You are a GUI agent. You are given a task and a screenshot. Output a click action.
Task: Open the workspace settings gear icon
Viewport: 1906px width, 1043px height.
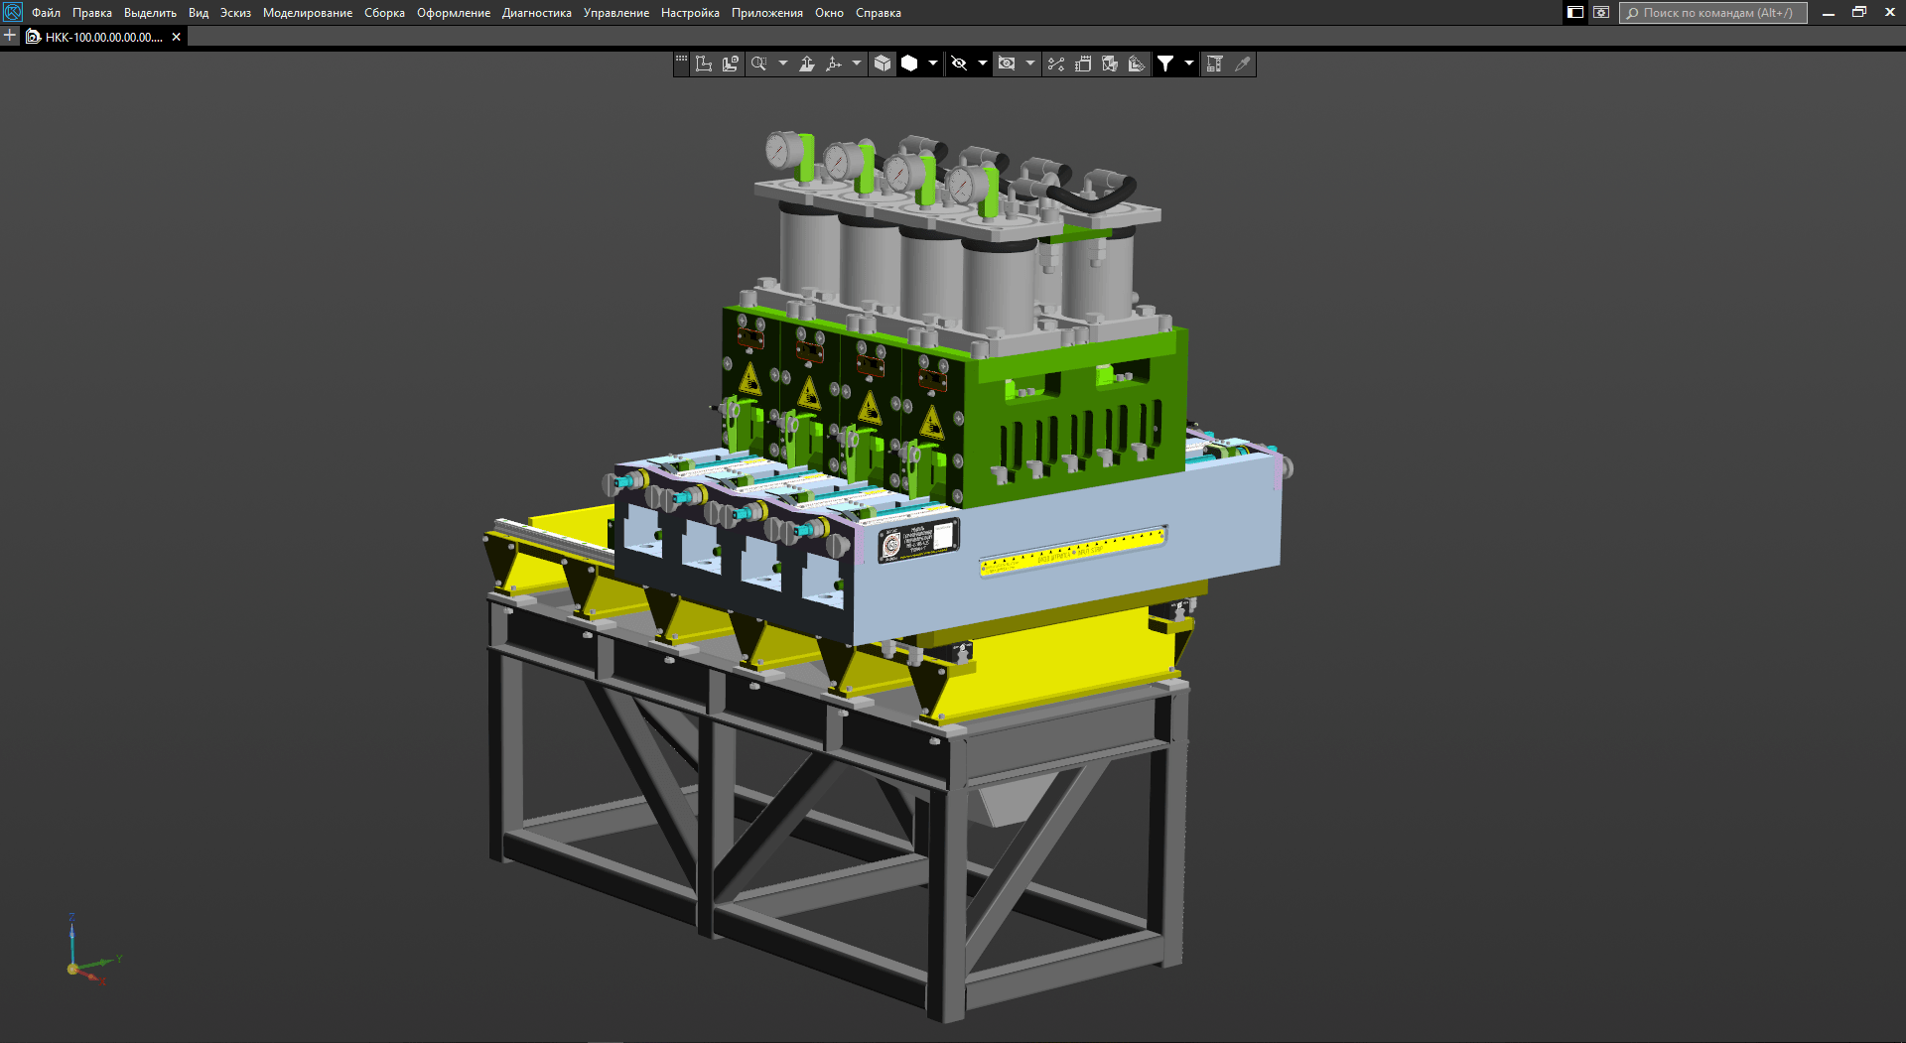pyautogui.click(x=1601, y=13)
